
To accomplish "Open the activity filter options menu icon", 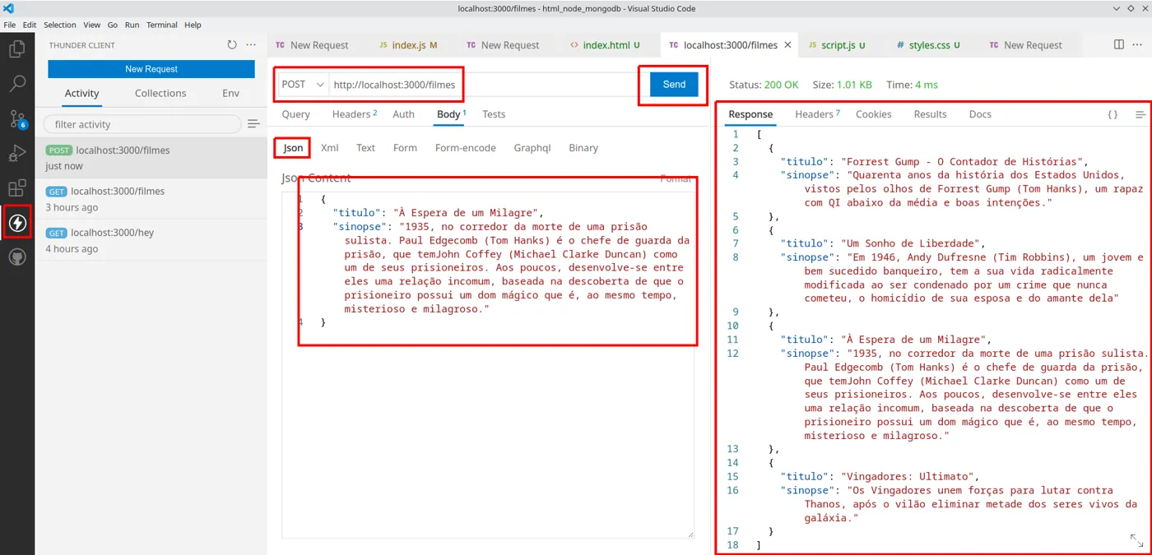I will coord(253,124).
